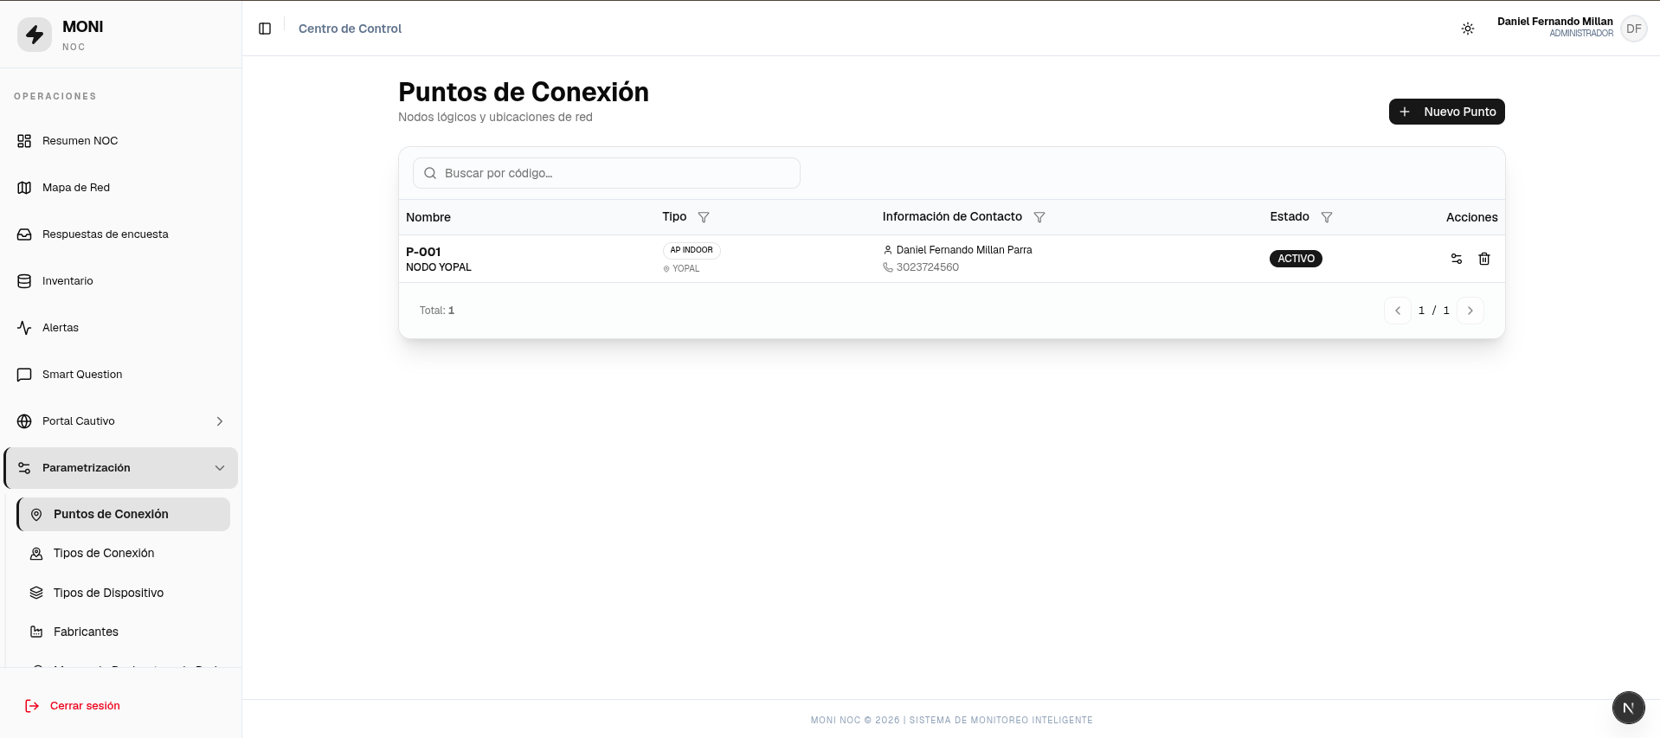Click the Resumen NOC dashboard icon
This screenshot has width=1660, height=738.
pos(24,141)
